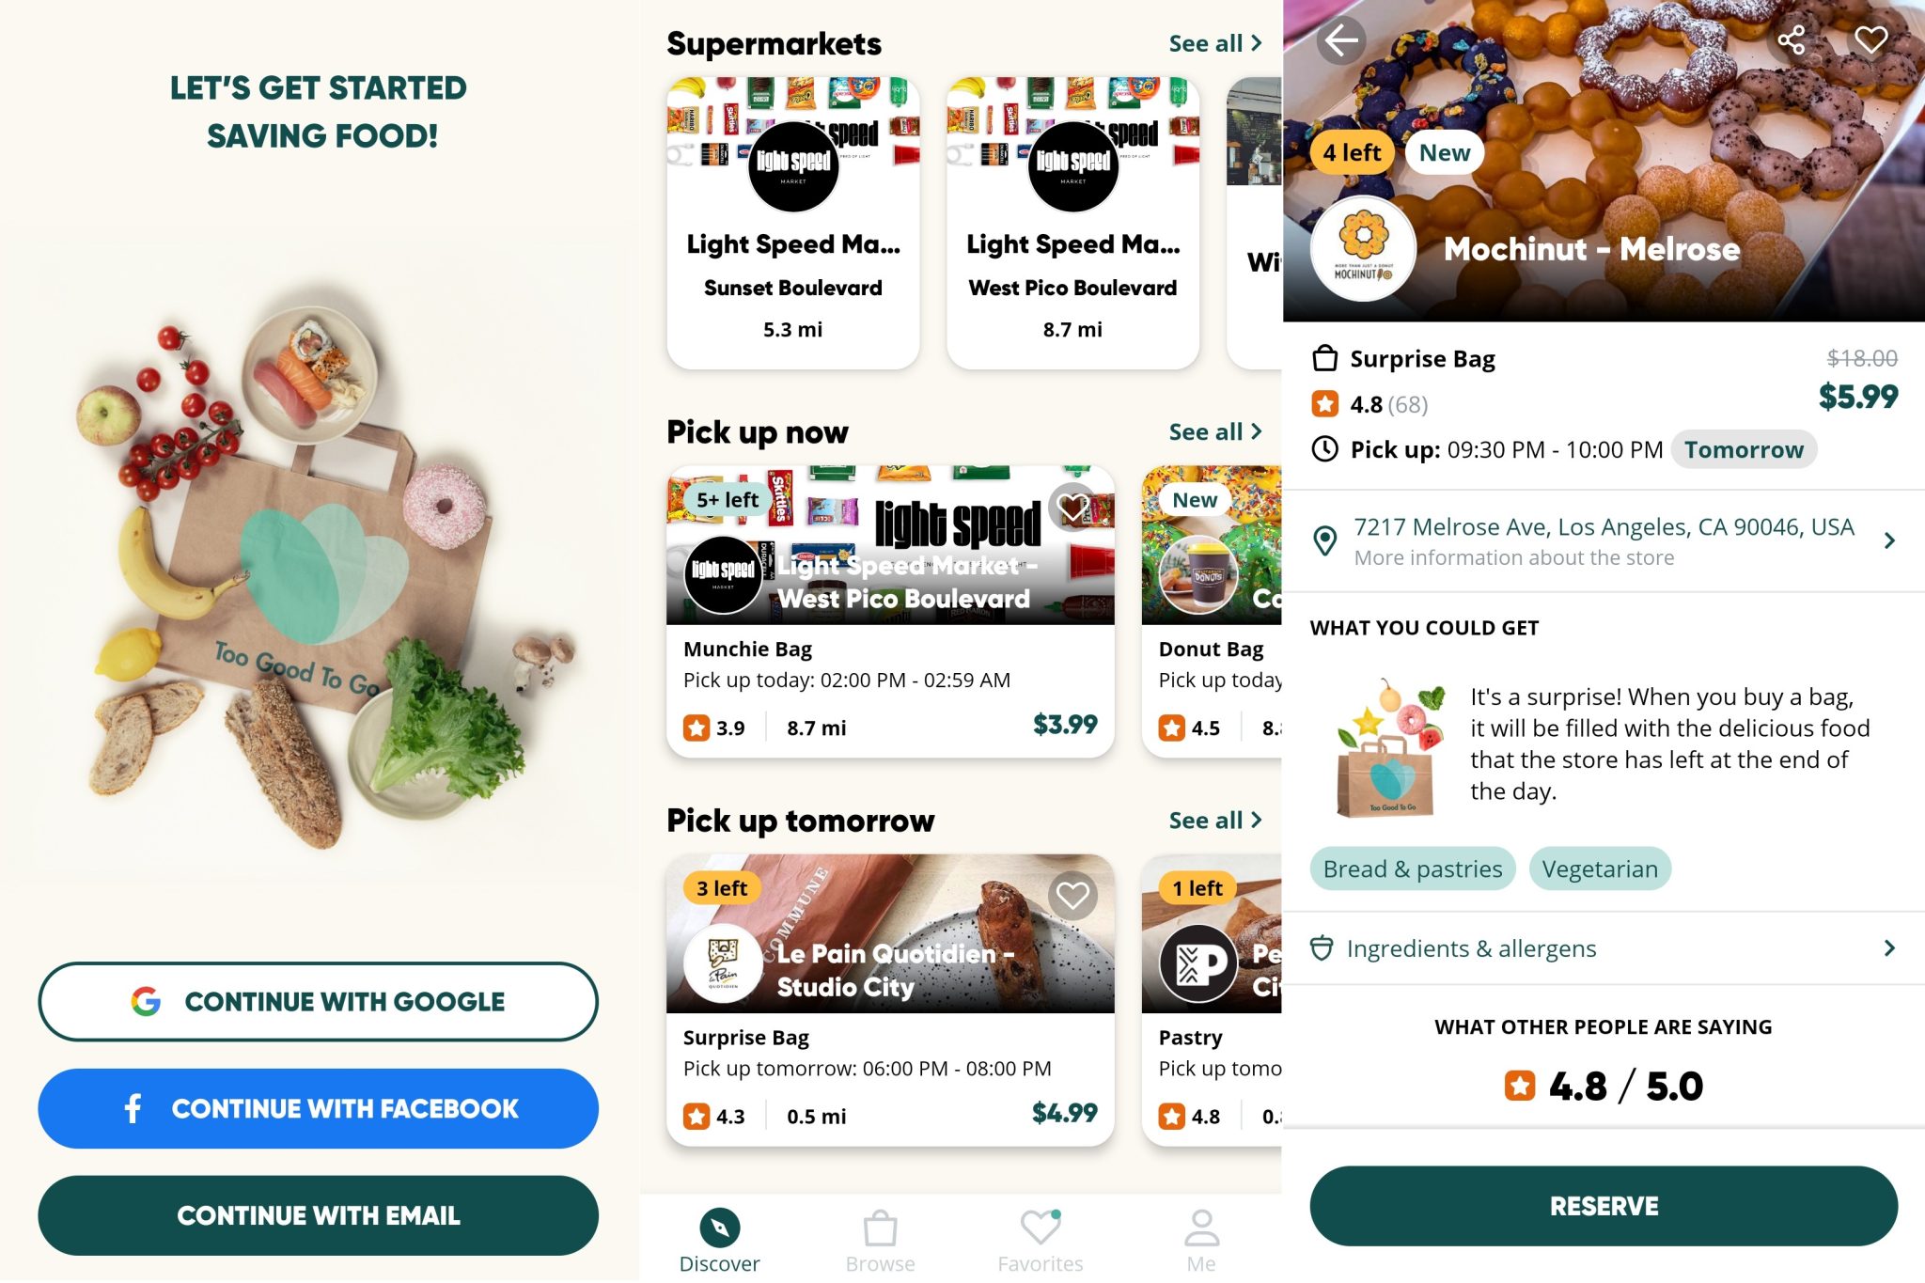Select the Bread & pastries tag
This screenshot has height=1283, width=1925.
pyautogui.click(x=1413, y=868)
